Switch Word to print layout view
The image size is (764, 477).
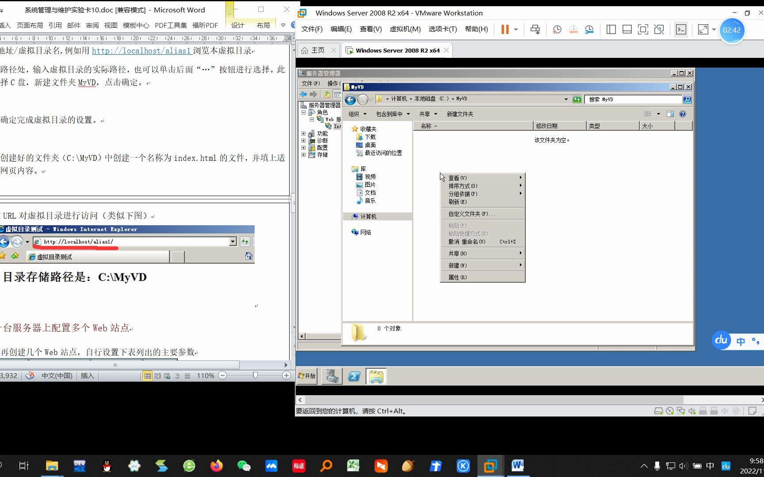click(x=147, y=376)
